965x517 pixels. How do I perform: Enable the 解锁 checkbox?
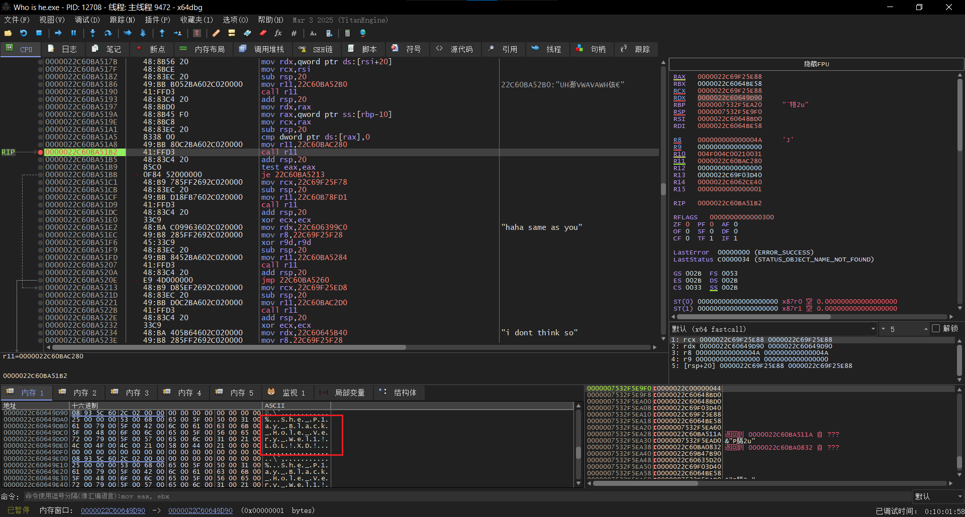click(935, 329)
